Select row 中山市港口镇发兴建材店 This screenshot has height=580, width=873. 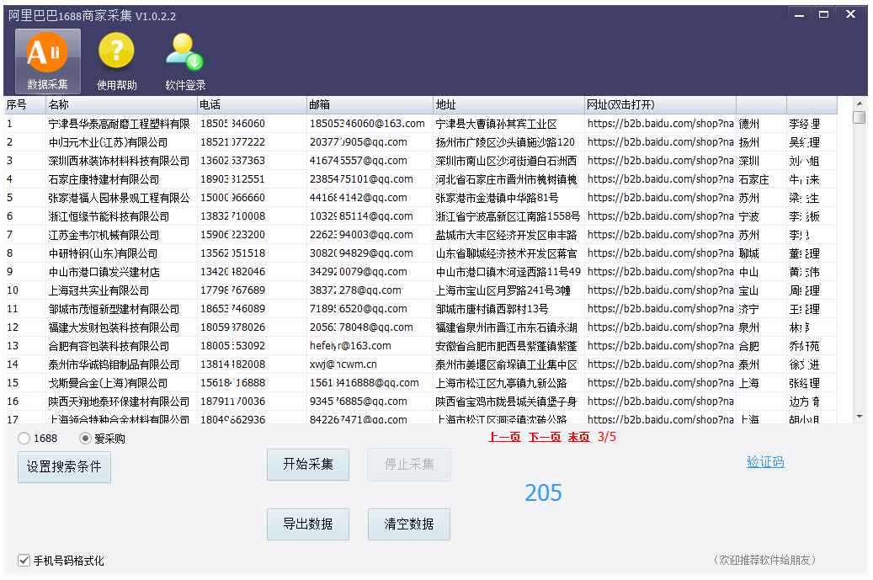pos(421,272)
